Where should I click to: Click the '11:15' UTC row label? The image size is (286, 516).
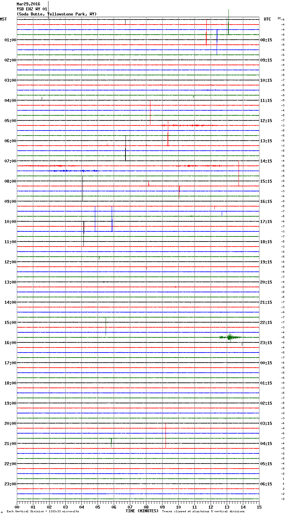pos(266,101)
